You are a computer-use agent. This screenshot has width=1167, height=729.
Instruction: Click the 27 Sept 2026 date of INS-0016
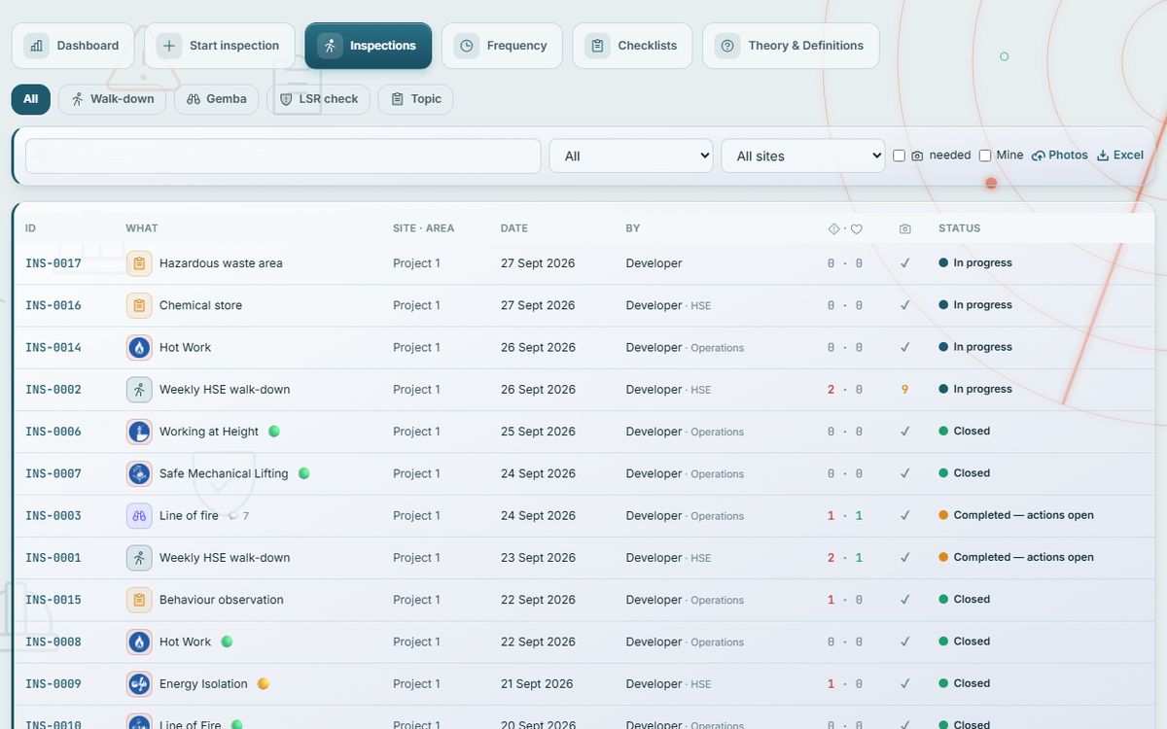point(538,305)
